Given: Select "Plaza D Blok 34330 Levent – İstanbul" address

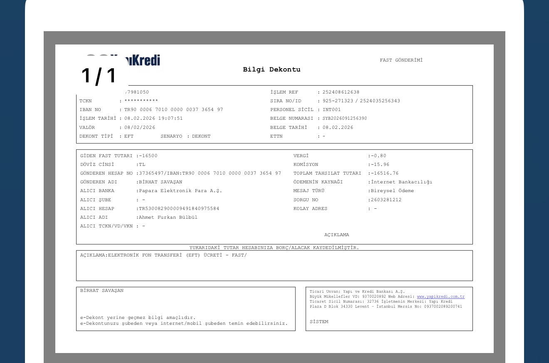Looking at the screenshot, I should click(x=352, y=307).
